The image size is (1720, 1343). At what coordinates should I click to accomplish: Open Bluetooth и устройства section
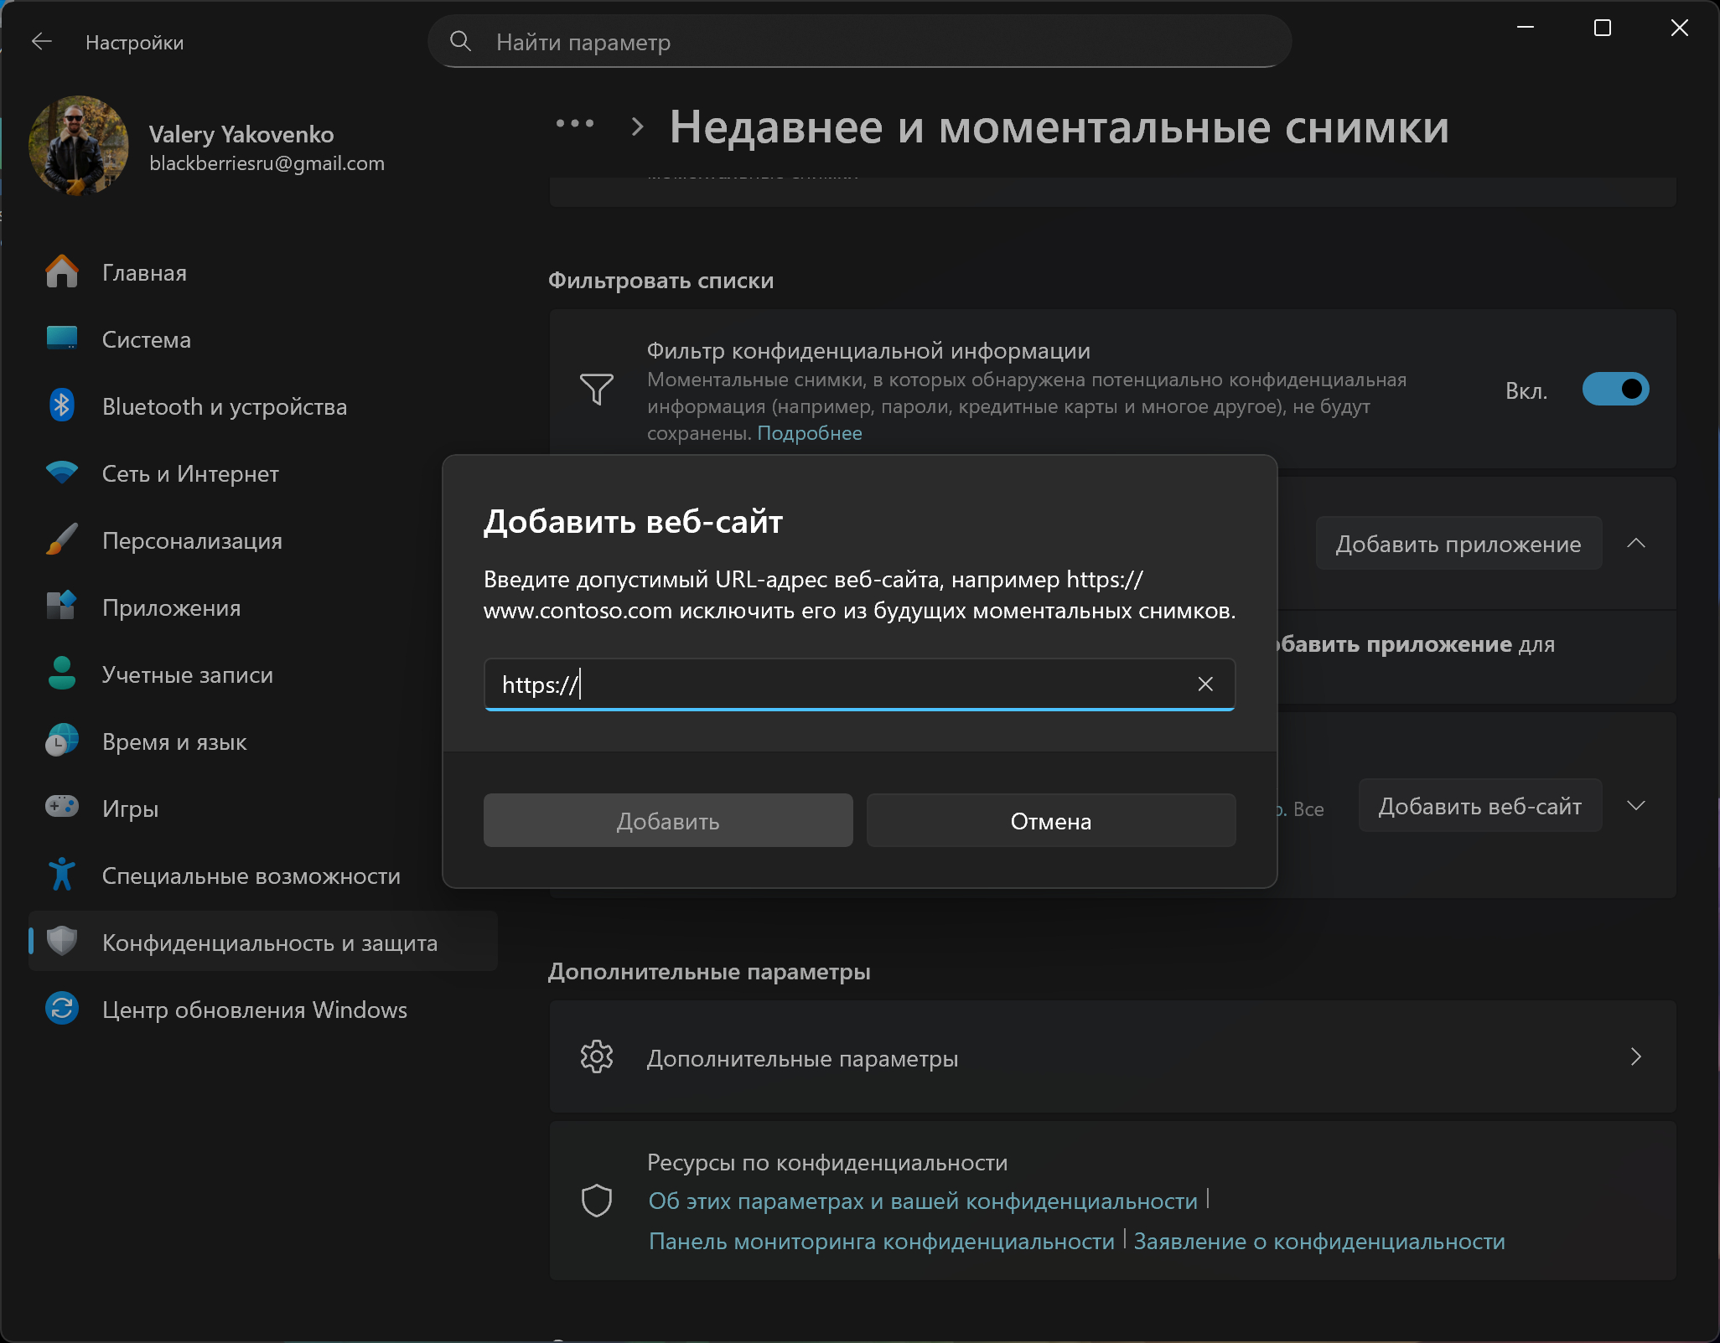pyautogui.click(x=224, y=407)
